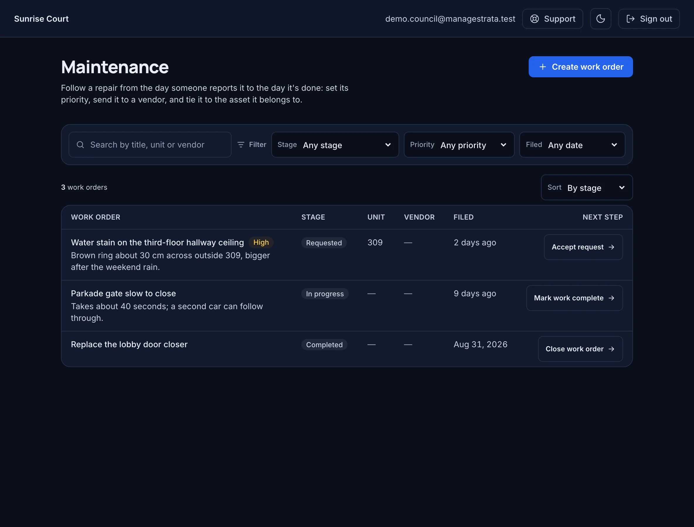This screenshot has height=527, width=694.
Task: Open the Filed date filter dropdown
Action: [x=572, y=145]
